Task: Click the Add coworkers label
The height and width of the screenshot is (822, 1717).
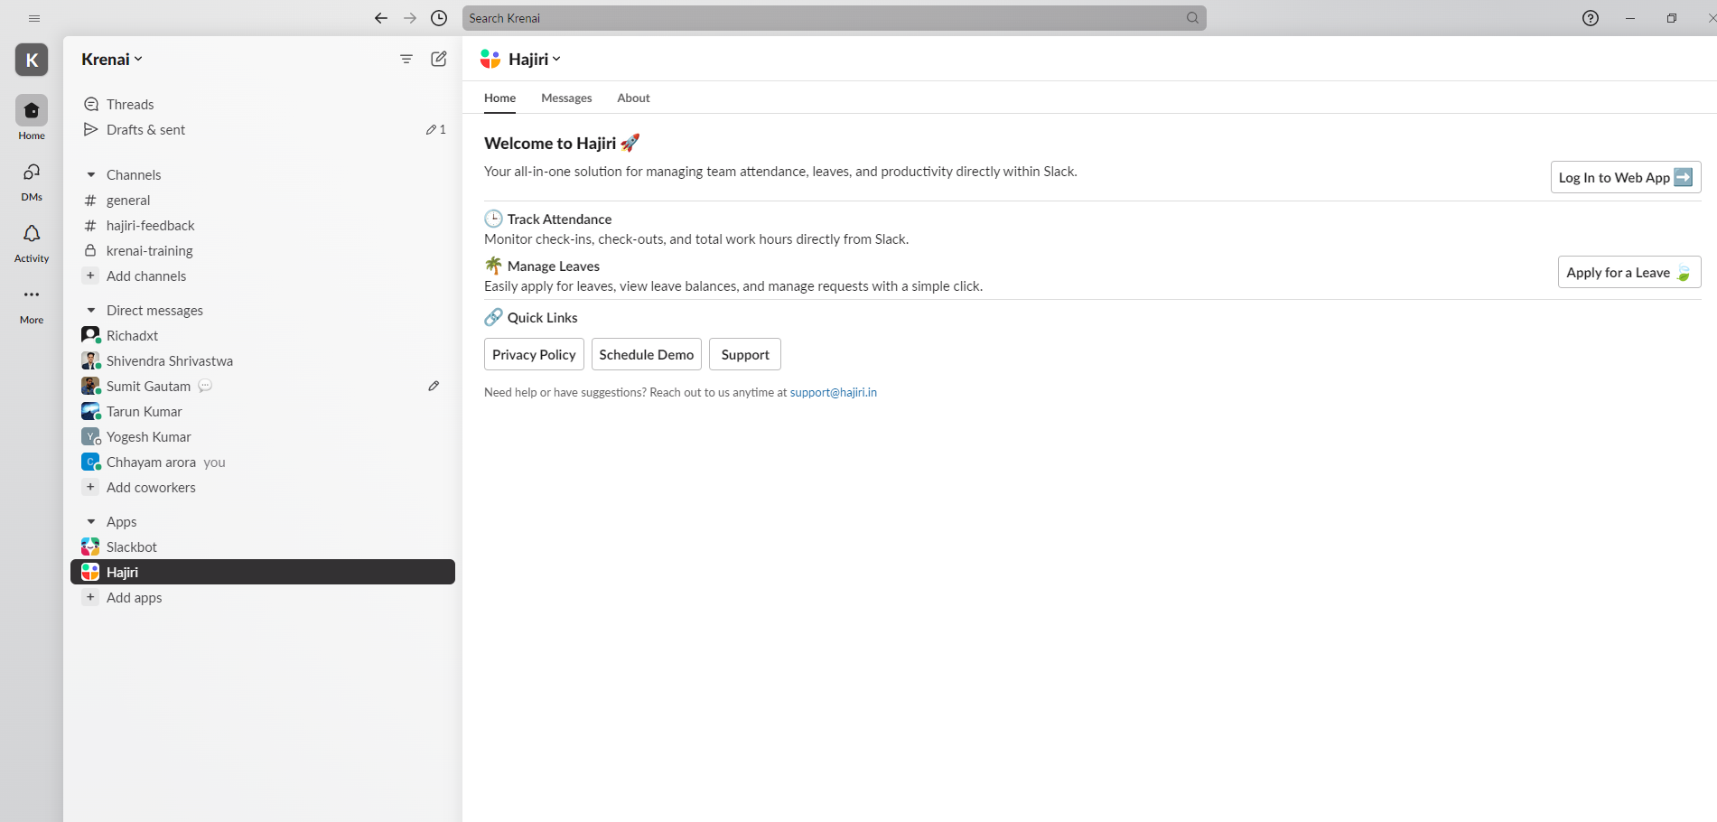Action: click(151, 487)
